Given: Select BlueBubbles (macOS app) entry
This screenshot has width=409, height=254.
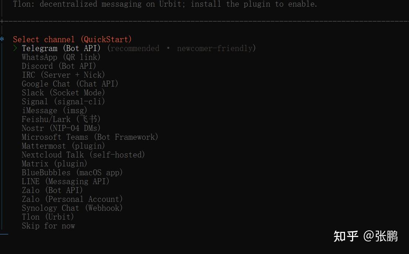Looking at the screenshot, I should tap(72, 173).
